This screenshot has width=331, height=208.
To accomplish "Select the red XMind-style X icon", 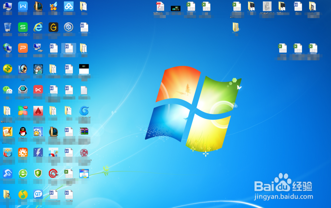I will [x=38, y=90].
